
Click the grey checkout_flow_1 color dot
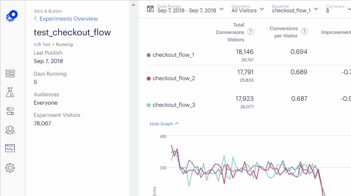click(148, 55)
